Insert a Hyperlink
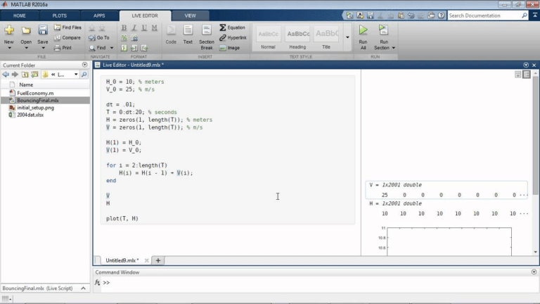The image size is (540, 304). [x=232, y=37]
